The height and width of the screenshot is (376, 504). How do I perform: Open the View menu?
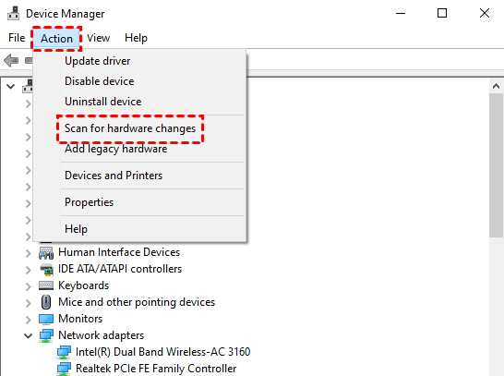click(99, 38)
